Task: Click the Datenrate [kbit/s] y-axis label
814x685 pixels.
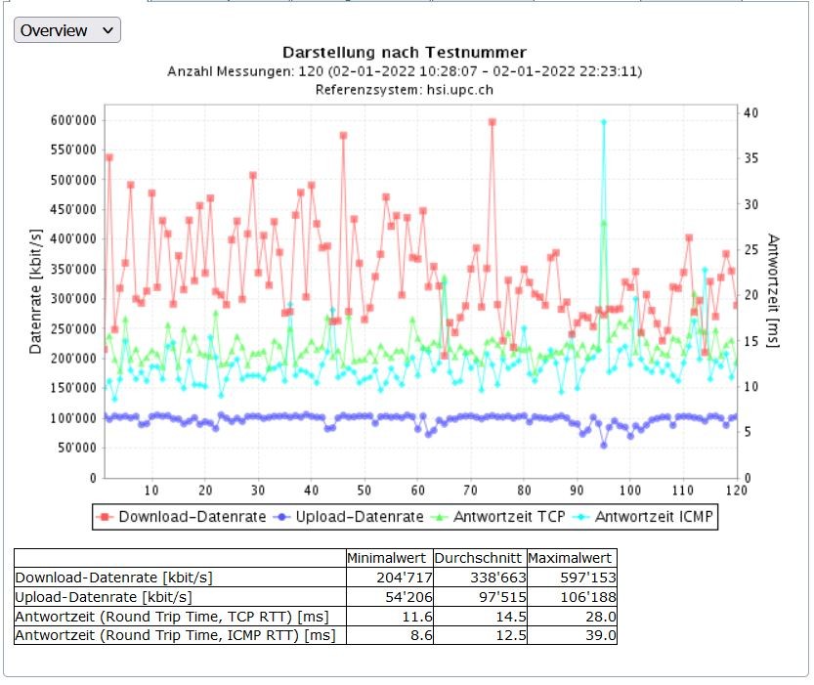Action: (36, 290)
